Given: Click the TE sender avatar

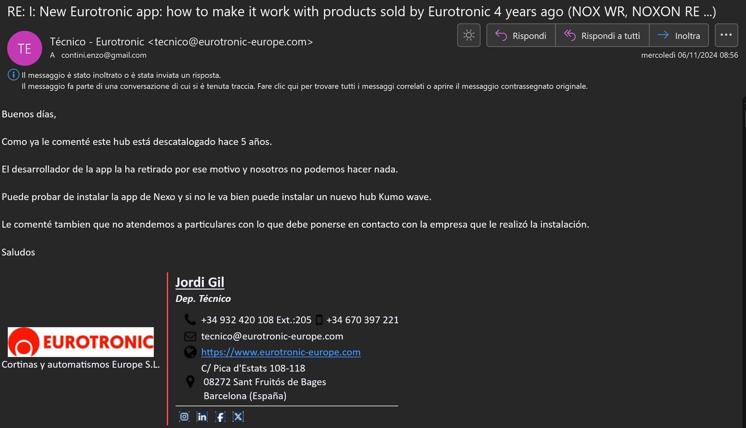Looking at the screenshot, I should pyautogui.click(x=24, y=48).
